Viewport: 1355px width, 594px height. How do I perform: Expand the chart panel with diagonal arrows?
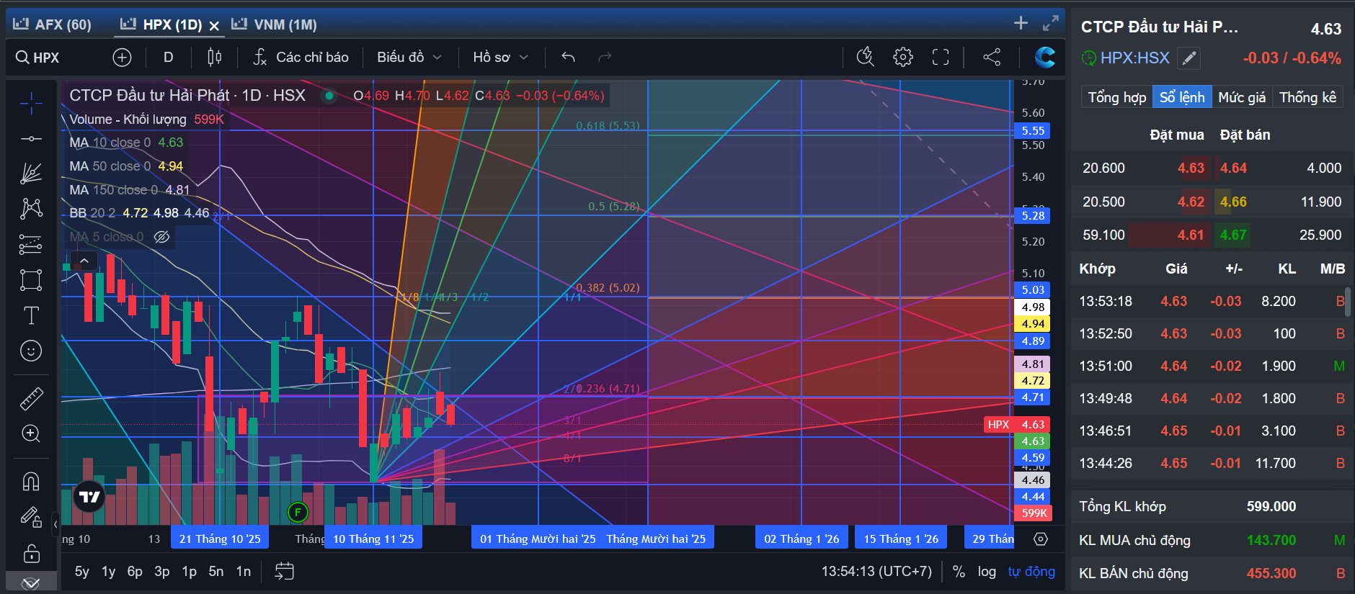tap(1051, 23)
